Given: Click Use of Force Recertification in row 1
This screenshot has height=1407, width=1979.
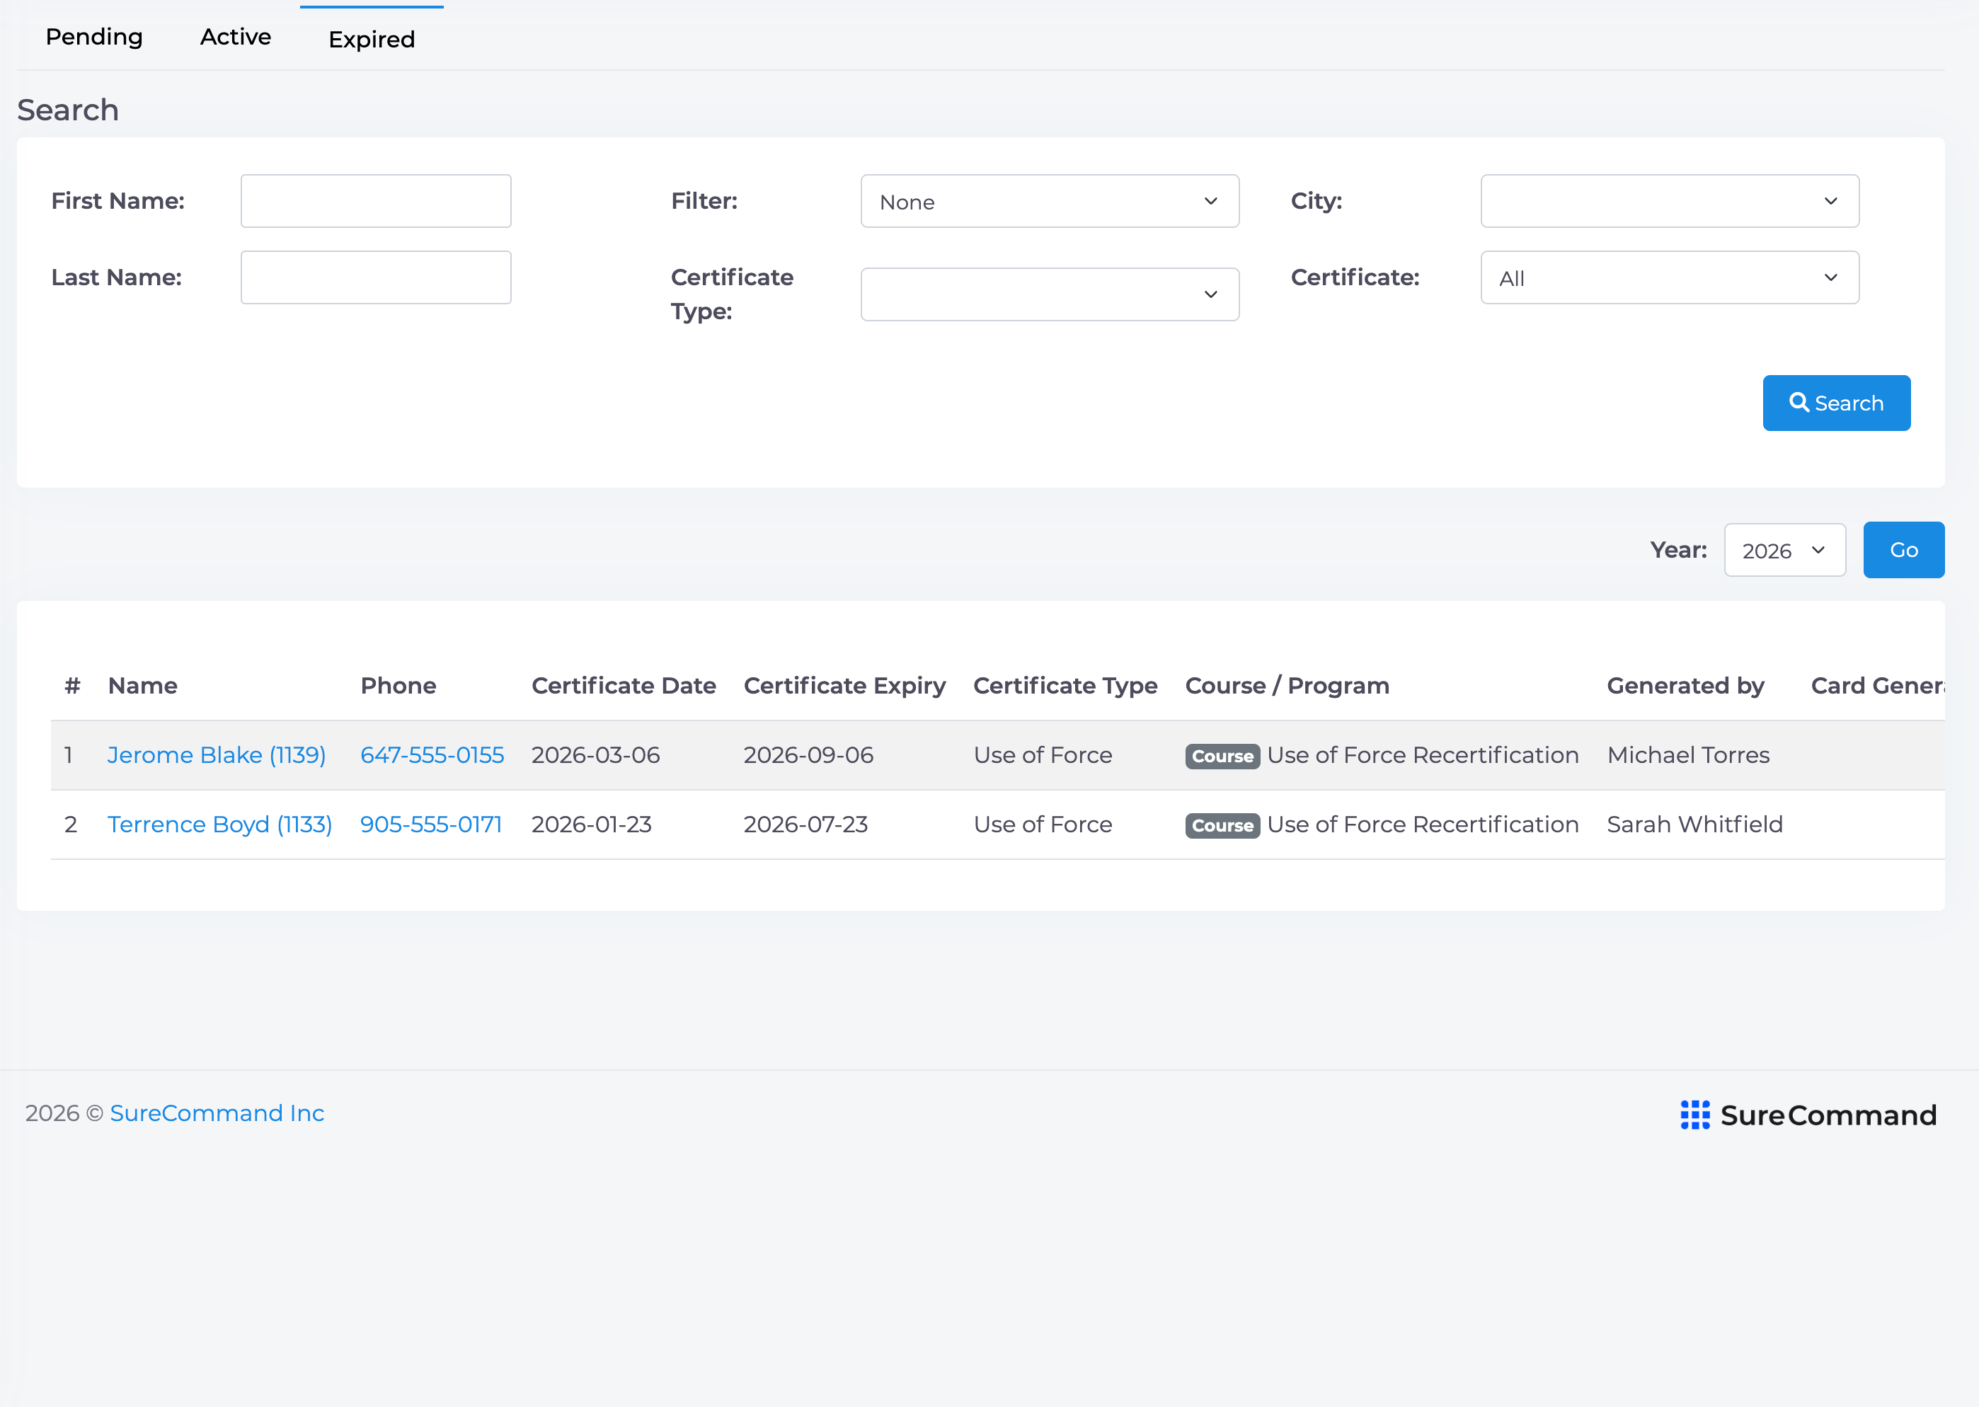Looking at the screenshot, I should coord(1423,755).
